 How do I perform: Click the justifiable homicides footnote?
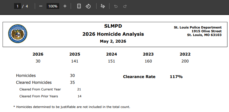72,107
